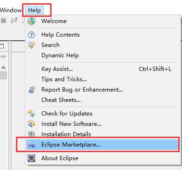Click the Welcome globe icon

[x=31, y=21]
